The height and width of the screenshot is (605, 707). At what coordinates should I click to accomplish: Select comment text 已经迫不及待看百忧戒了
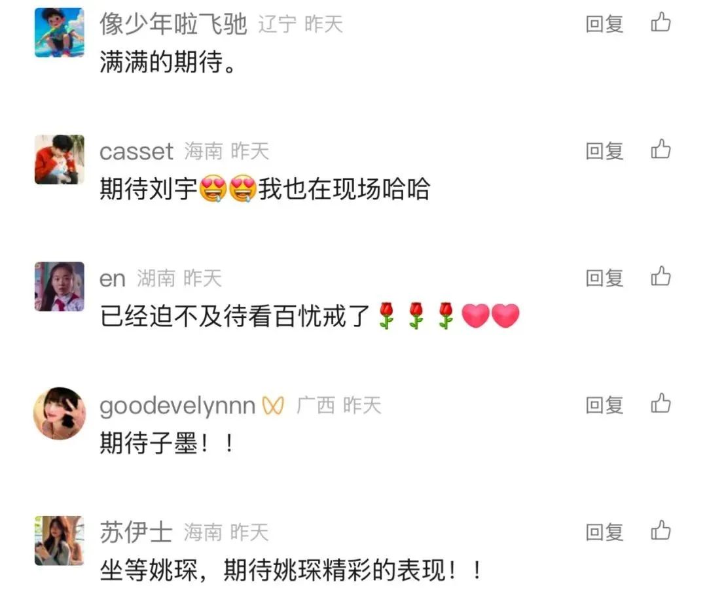[x=234, y=316]
